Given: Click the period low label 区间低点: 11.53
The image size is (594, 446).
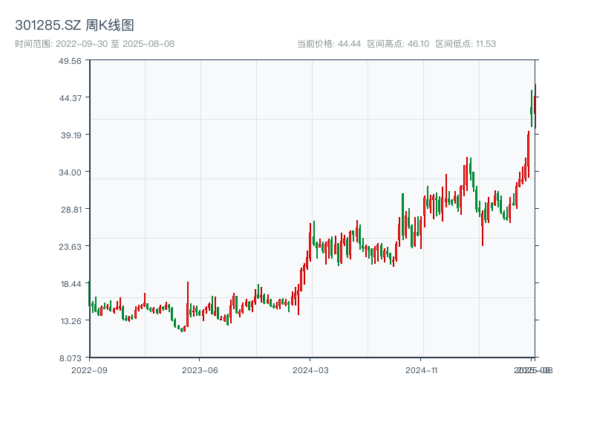Looking at the screenshot, I should pos(466,44).
